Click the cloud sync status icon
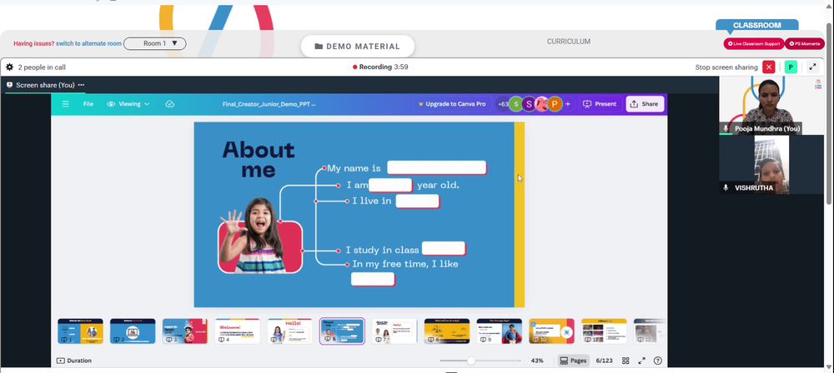This screenshot has width=834, height=373. [169, 104]
